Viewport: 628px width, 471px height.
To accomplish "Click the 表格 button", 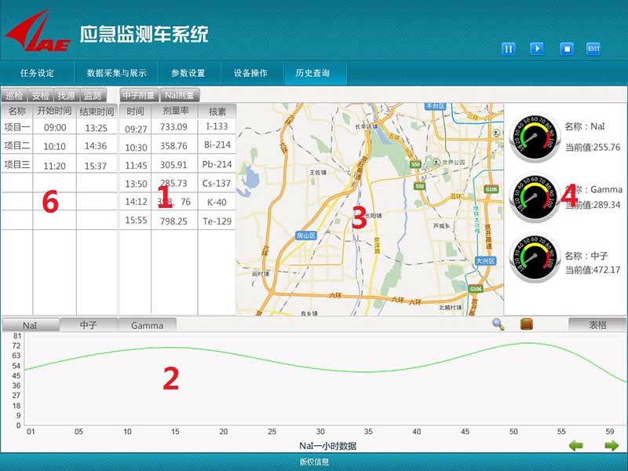I will 597,325.
